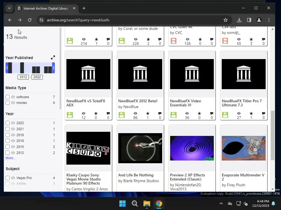Screen dimensions: 281x210
Task: Reload the archive.org page
Action: tap(30, 20)
